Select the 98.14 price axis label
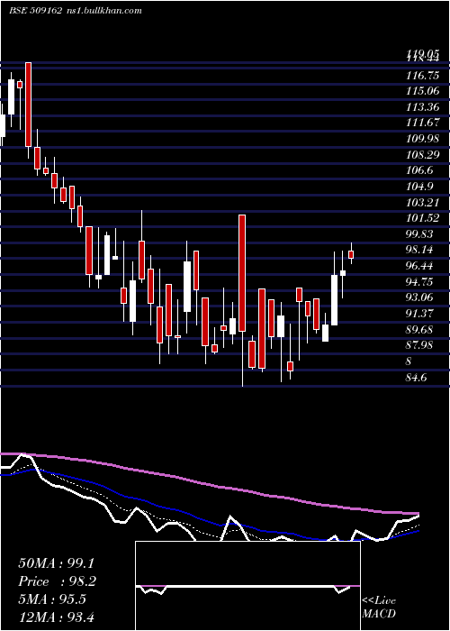 [x=419, y=250]
